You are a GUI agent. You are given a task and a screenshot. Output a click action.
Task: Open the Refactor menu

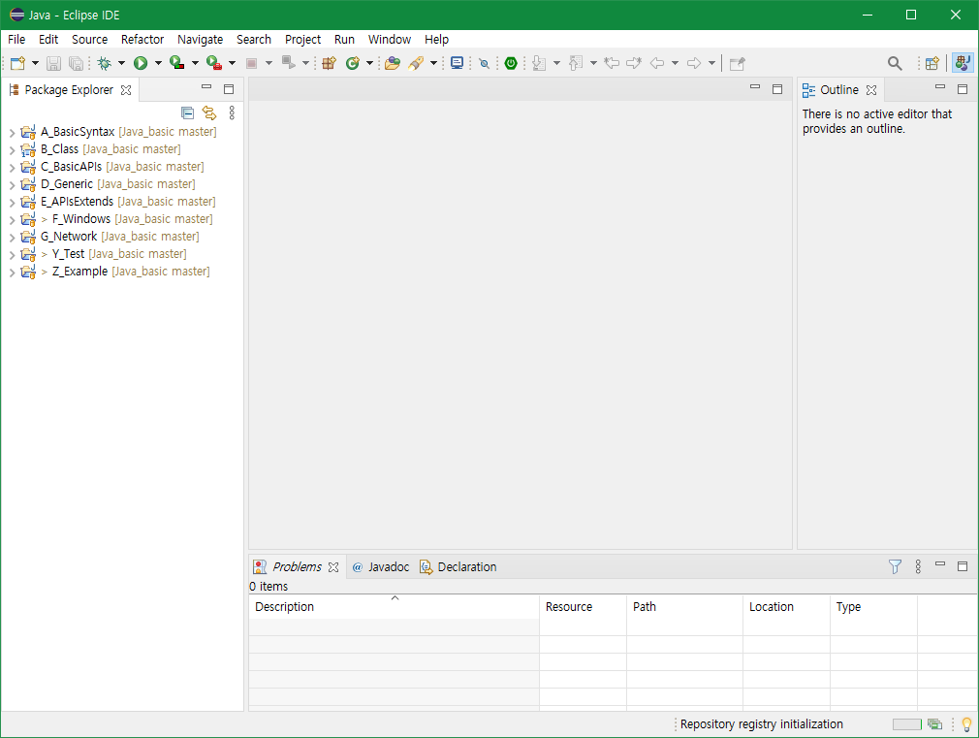click(142, 40)
